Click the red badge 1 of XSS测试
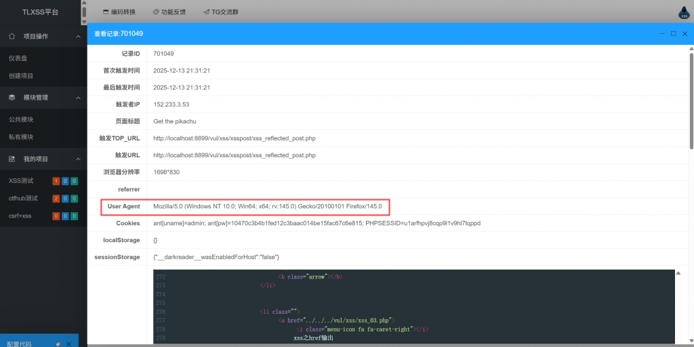This screenshot has height=347, width=694. [56, 180]
